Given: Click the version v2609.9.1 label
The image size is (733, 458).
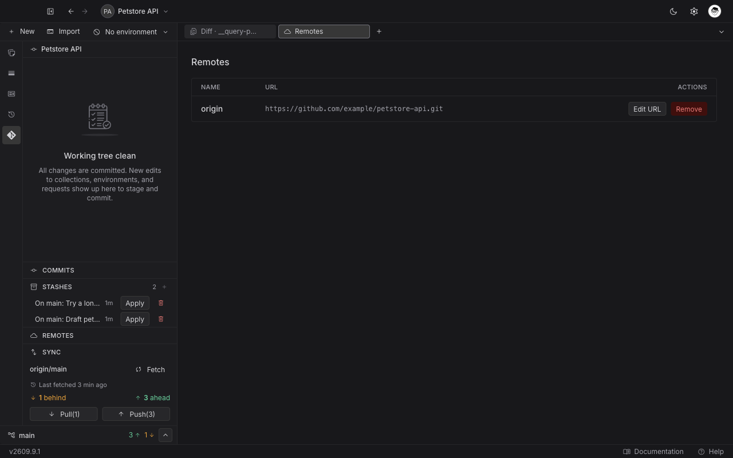Looking at the screenshot, I should tap(25, 452).
